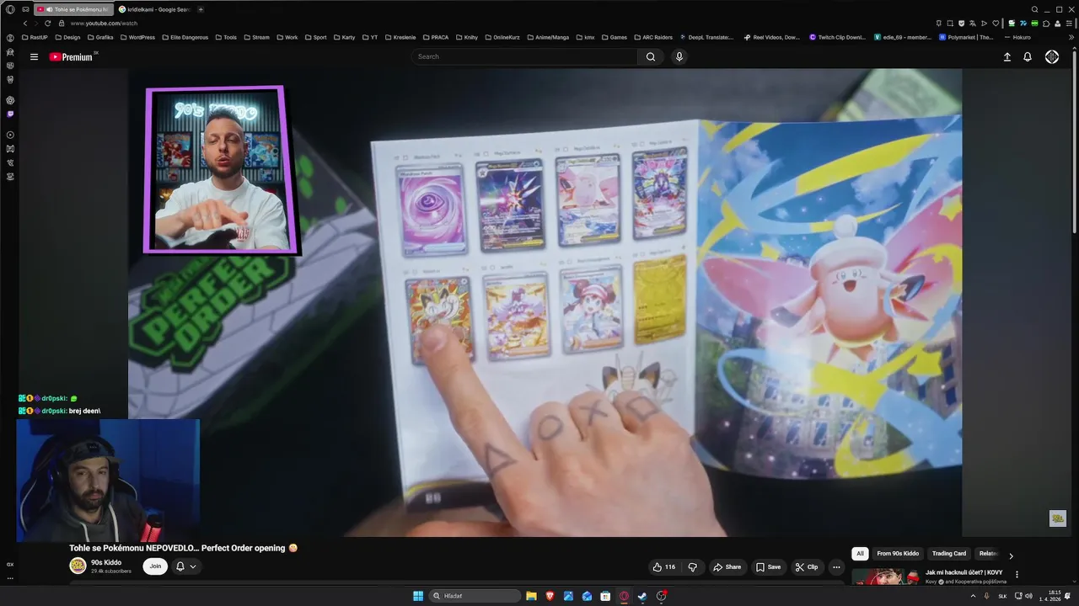Image resolution: width=1079 pixels, height=606 pixels.
Task: Select the All filter chip
Action: [860, 553]
